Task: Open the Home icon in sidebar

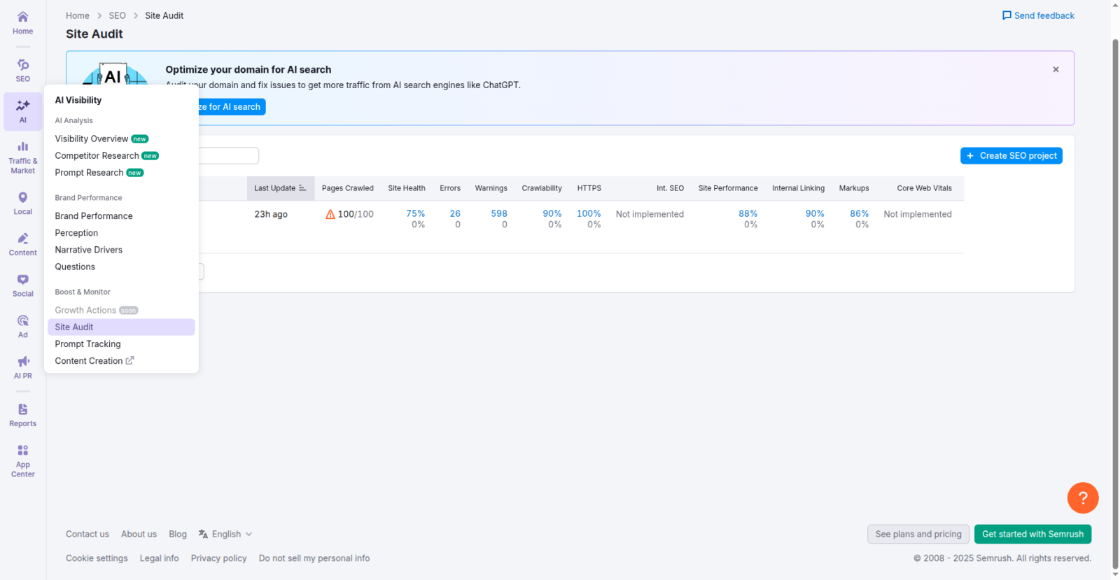Action: [x=22, y=22]
